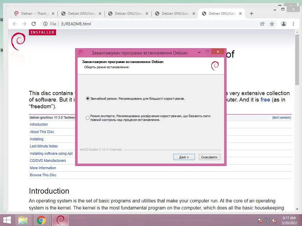This screenshot has width=302, height=226.
Task: Open the Installing link
Action: [x=36, y=139]
